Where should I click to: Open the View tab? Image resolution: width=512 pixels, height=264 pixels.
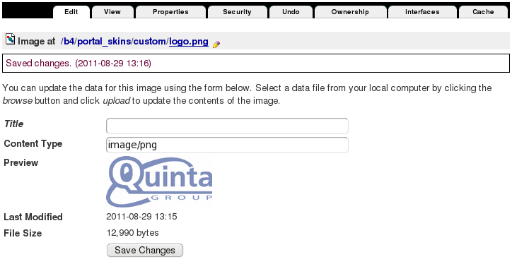coord(112,12)
